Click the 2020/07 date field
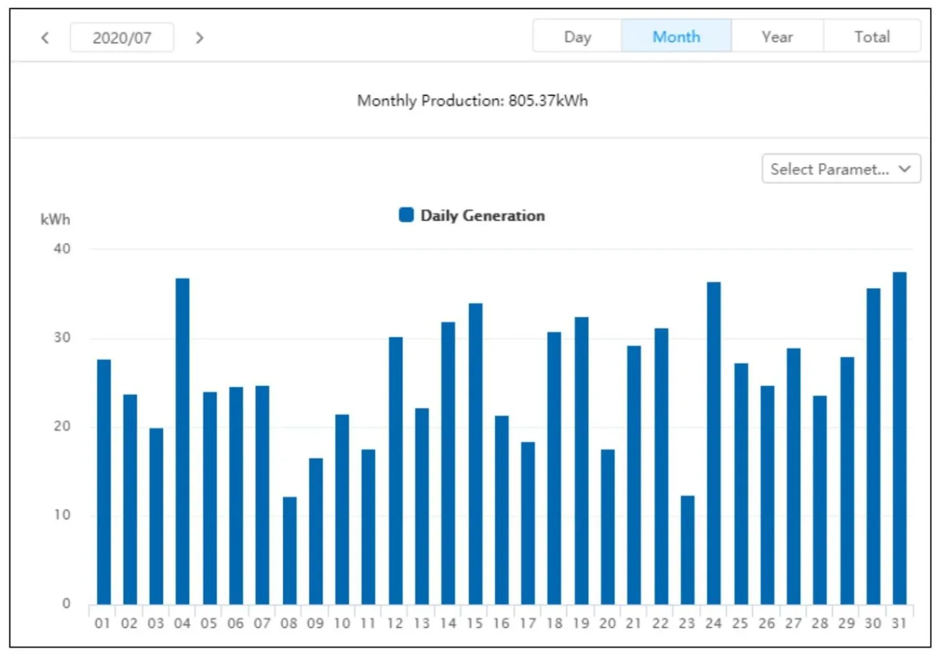 pos(122,38)
